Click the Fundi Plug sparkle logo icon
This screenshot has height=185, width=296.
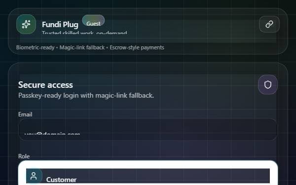(26, 24)
